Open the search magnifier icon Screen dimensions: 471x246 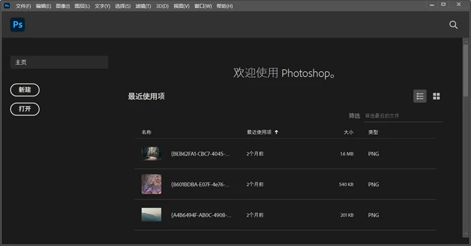(x=454, y=25)
